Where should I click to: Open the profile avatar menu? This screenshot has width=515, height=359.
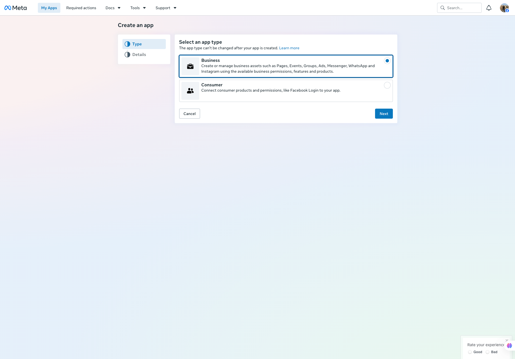tap(504, 8)
